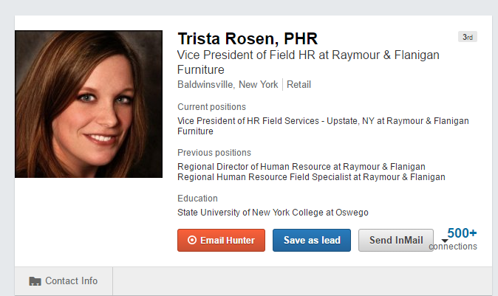The width and height of the screenshot is (498, 296).
Task: Open the Contact Info tab
Action: click(x=64, y=281)
